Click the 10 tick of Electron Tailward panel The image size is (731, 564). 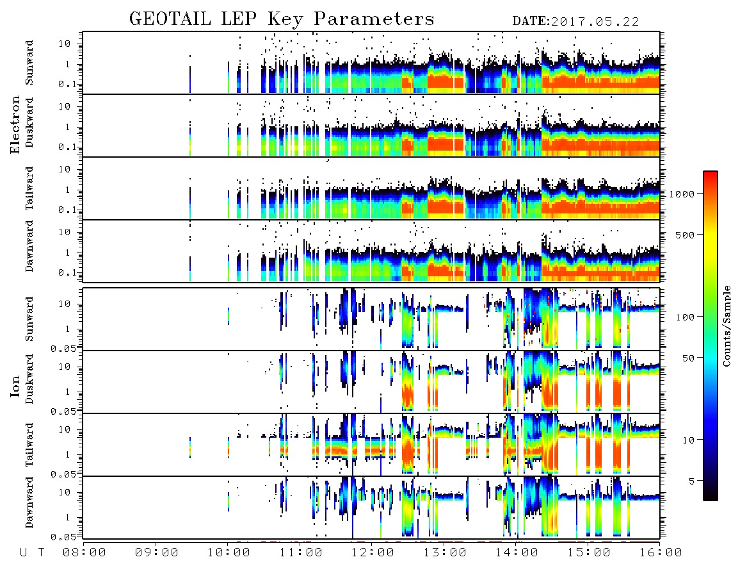tap(65, 169)
